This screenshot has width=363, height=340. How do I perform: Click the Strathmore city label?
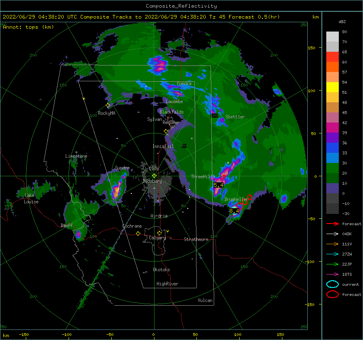click(x=196, y=239)
